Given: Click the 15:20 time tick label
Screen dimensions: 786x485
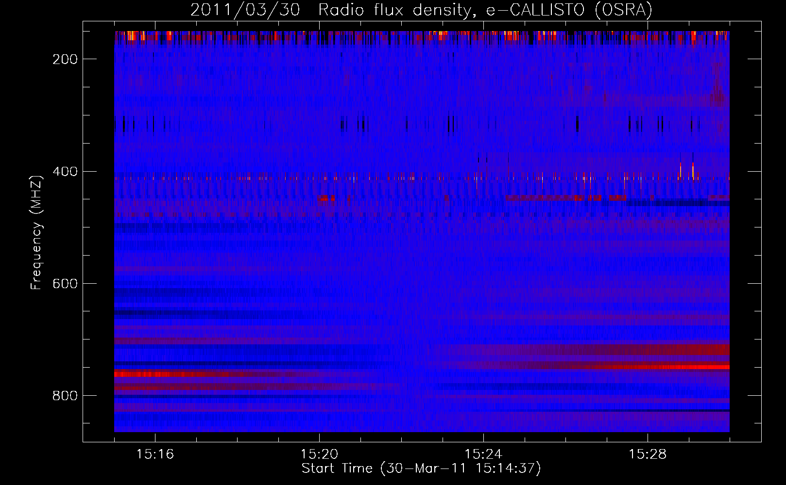Looking at the screenshot, I should [x=319, y=454].
